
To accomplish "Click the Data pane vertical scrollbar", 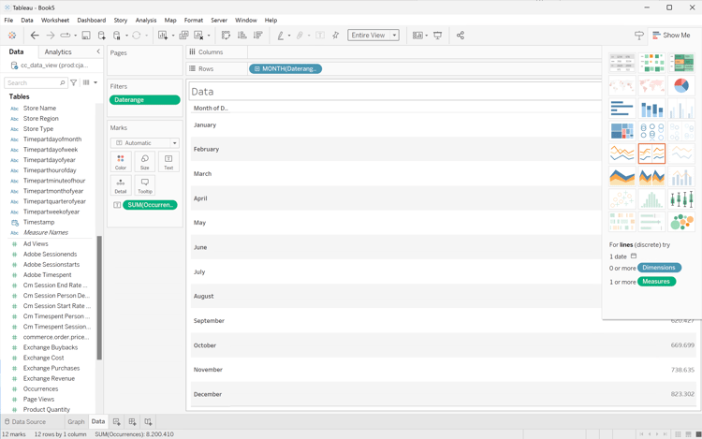I will click(99, 298).
